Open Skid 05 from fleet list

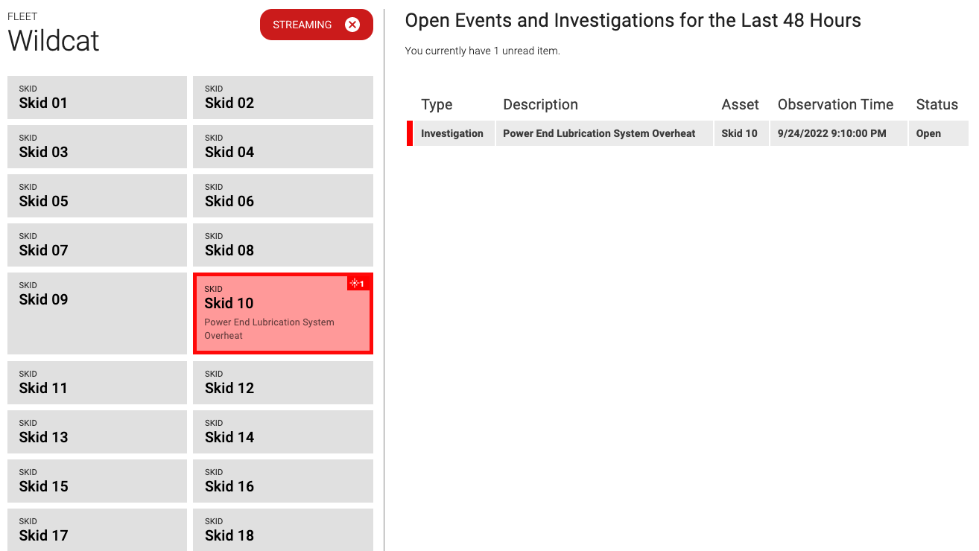point(97,196)
